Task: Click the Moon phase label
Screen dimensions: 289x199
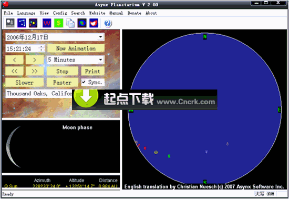Action: coord(77,127)
